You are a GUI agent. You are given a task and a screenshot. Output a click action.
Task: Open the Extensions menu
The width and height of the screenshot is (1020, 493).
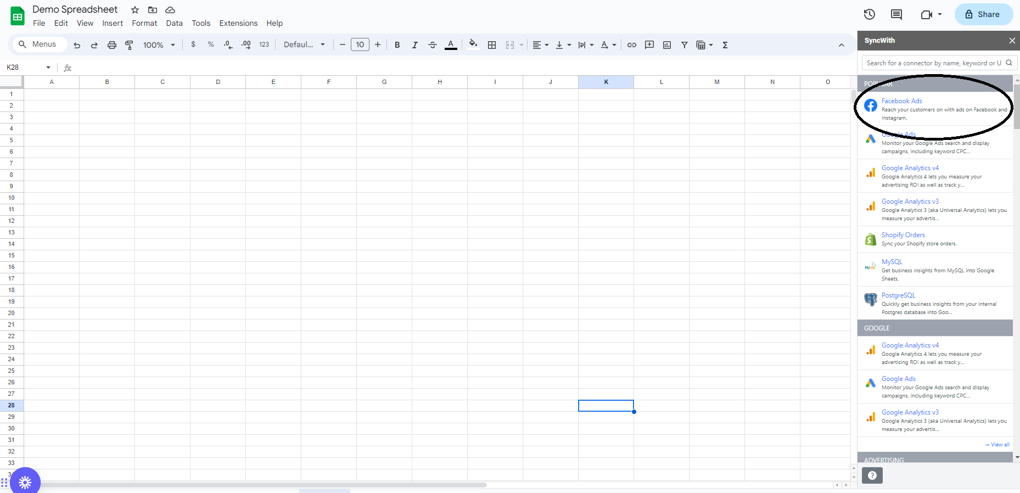pyautogui.click(x=238, y=23)
